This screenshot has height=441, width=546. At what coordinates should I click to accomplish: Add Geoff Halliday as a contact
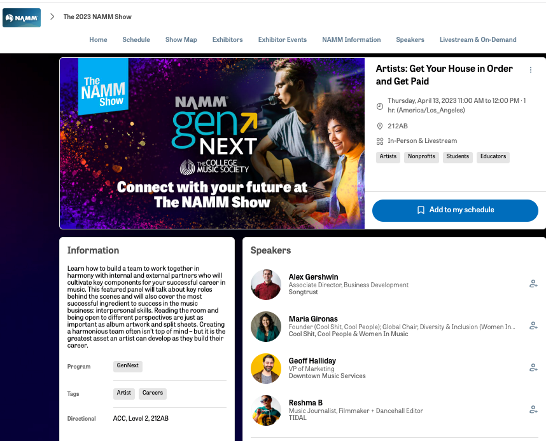click(533, 368)
